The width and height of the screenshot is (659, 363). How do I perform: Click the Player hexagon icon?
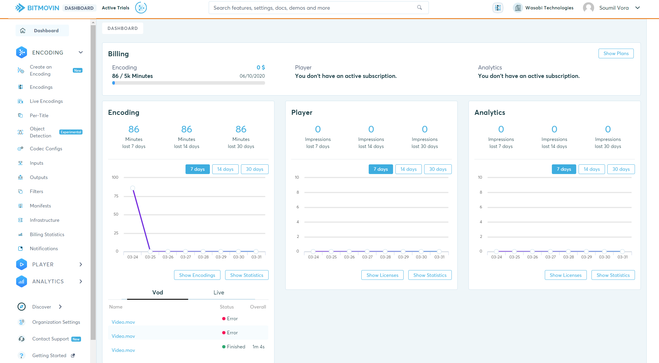tap(21, 264)
